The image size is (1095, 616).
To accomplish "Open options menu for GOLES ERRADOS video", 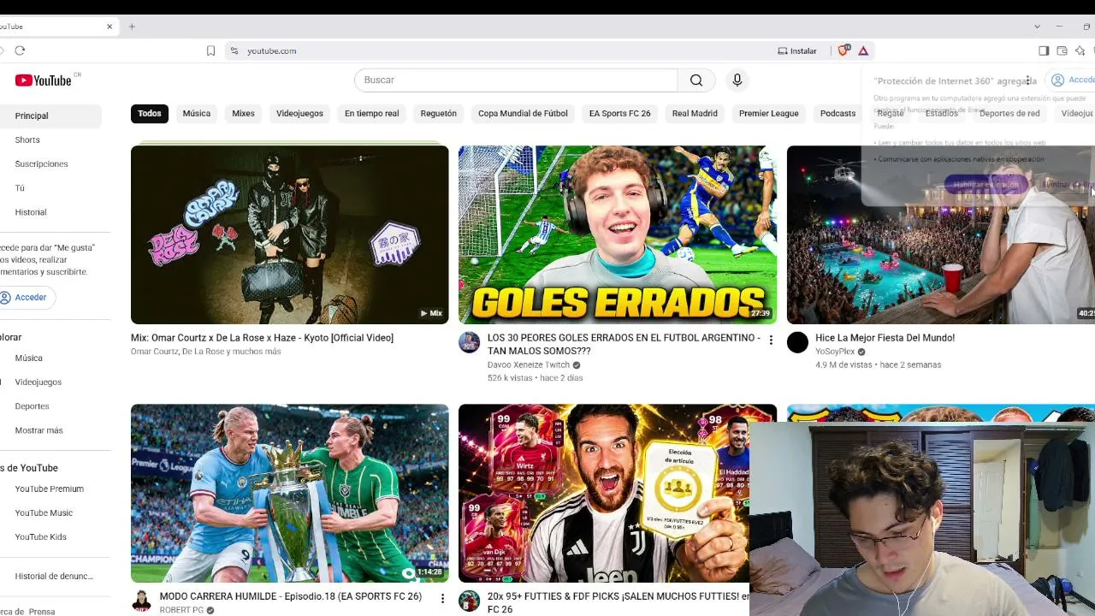I will pos(771,341).
